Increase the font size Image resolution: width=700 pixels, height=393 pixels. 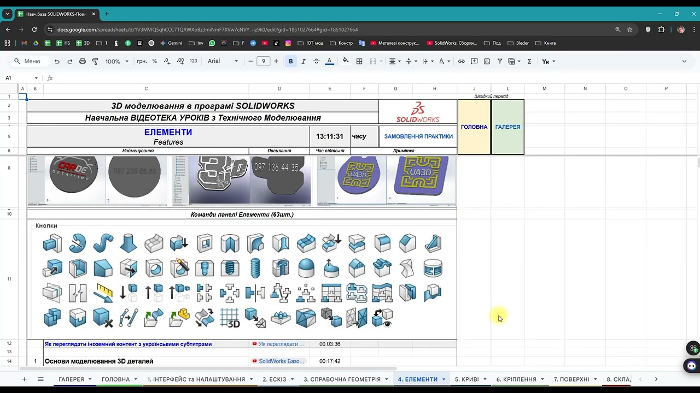pos(276,62)
